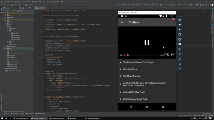The height and width of the screenshot is (120, 214).
Task: Seek using the red video progress knob
Action: pyautogui.click(x=128, y=55)
